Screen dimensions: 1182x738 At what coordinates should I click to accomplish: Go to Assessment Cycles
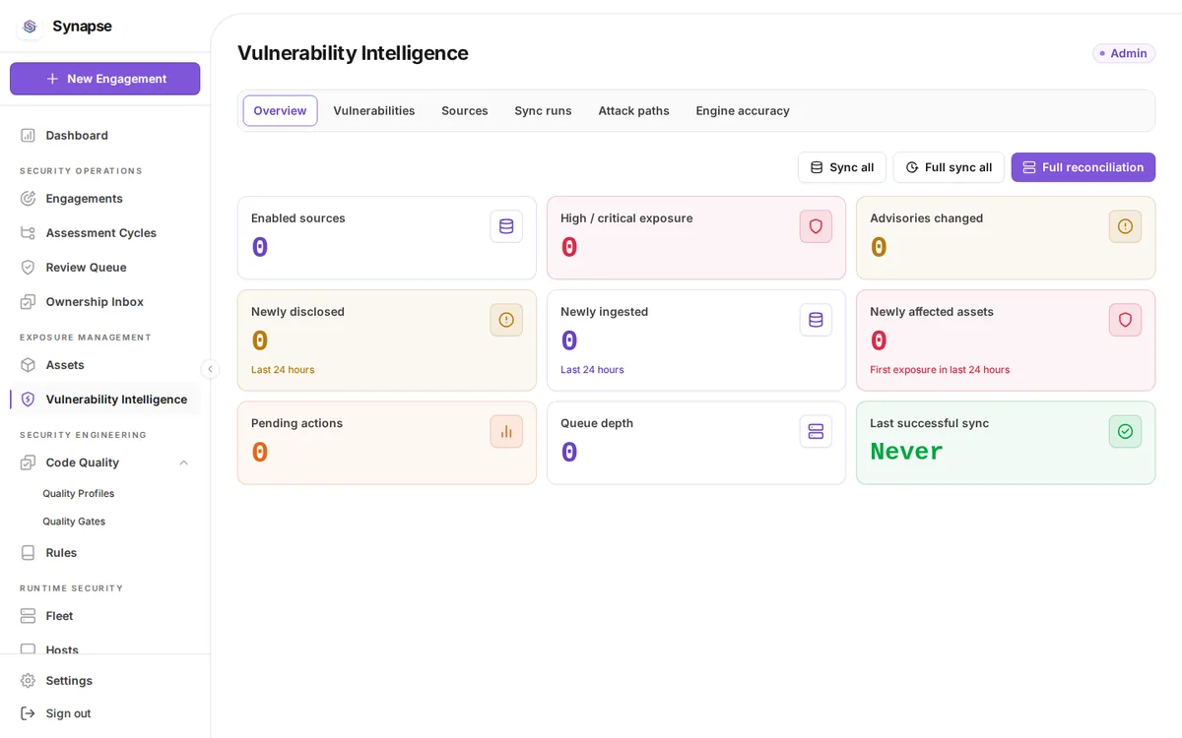point(105,232)
